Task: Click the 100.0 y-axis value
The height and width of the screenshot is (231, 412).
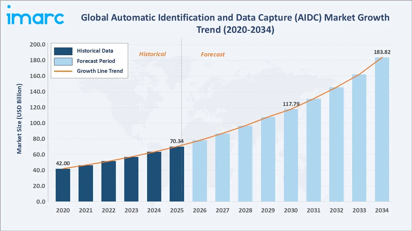Action: click(37, 123)
